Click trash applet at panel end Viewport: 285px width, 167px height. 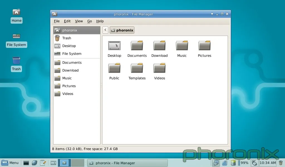[x=281, y=163]
